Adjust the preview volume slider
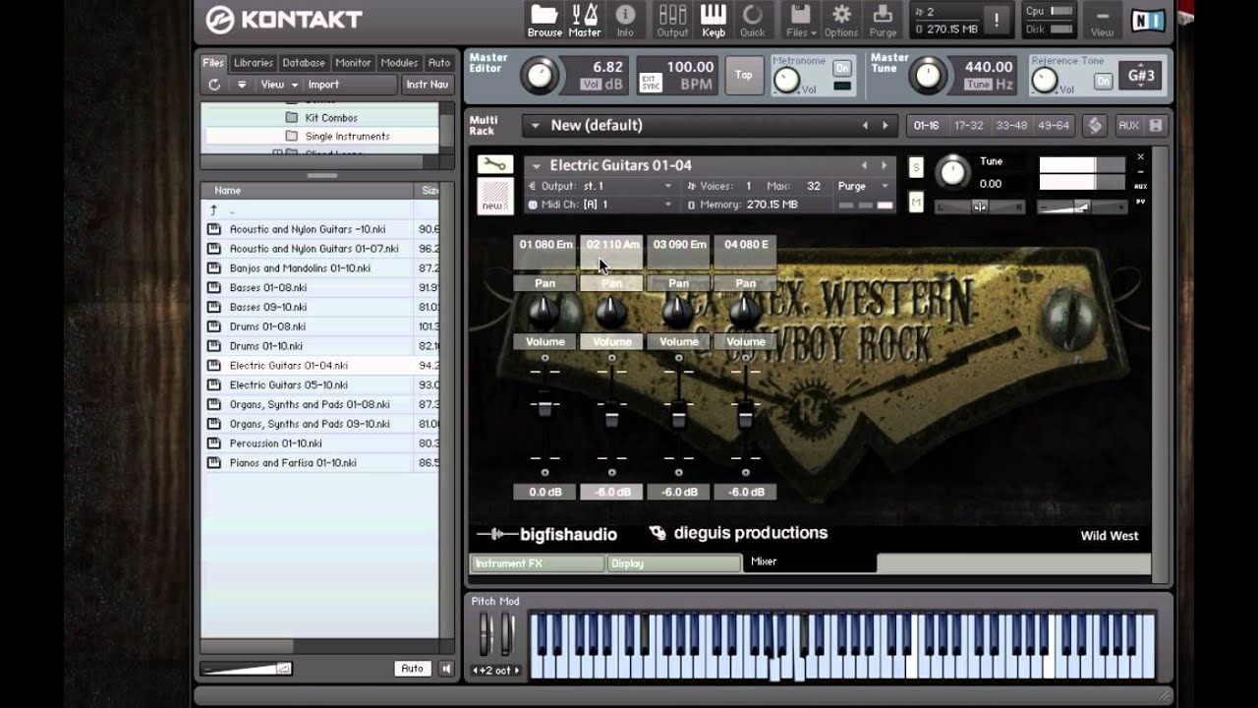This screenshot has height=708, width=1258. pyautogui.click(x=247, y=669)
